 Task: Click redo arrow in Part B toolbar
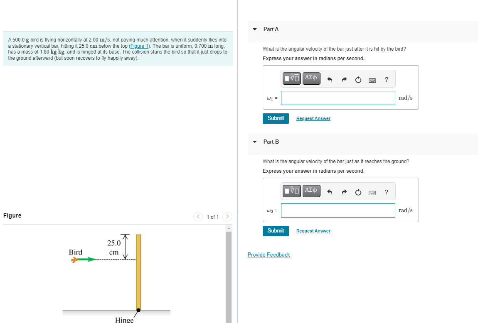point(344,192)
